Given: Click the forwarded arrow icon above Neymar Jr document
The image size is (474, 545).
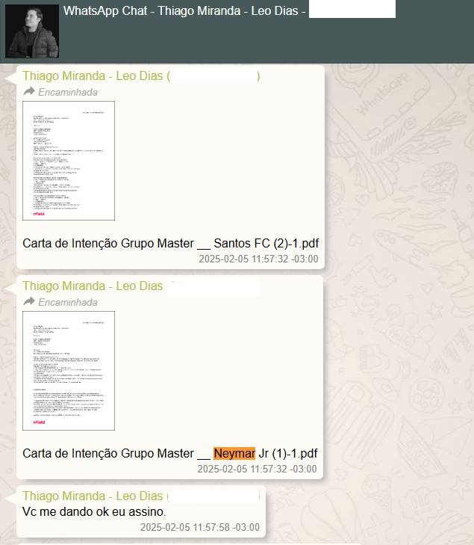Looking at the screenshot, I should click(x=29, y=301).
